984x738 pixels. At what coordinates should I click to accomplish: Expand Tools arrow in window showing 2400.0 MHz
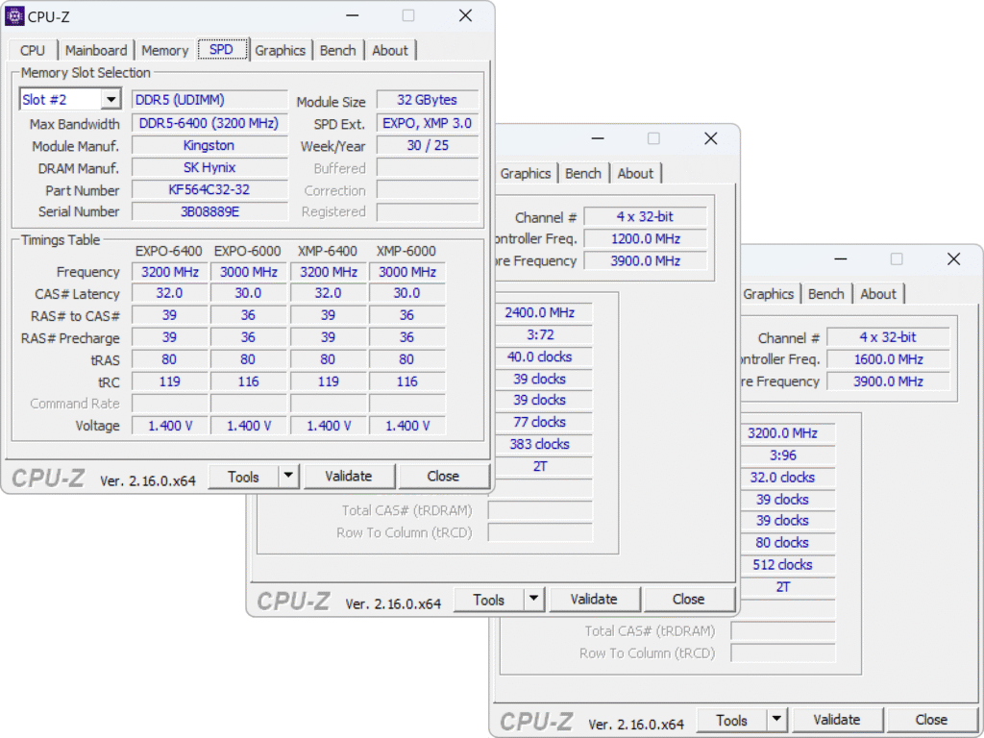[x=534, y=600]
